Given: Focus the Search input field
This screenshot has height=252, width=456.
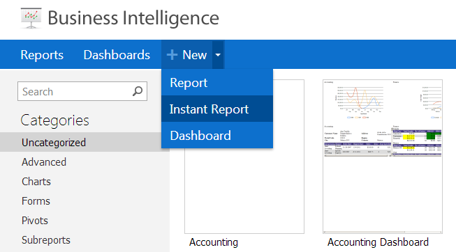Looking at the screenshot, I should [x=82, y=91].
